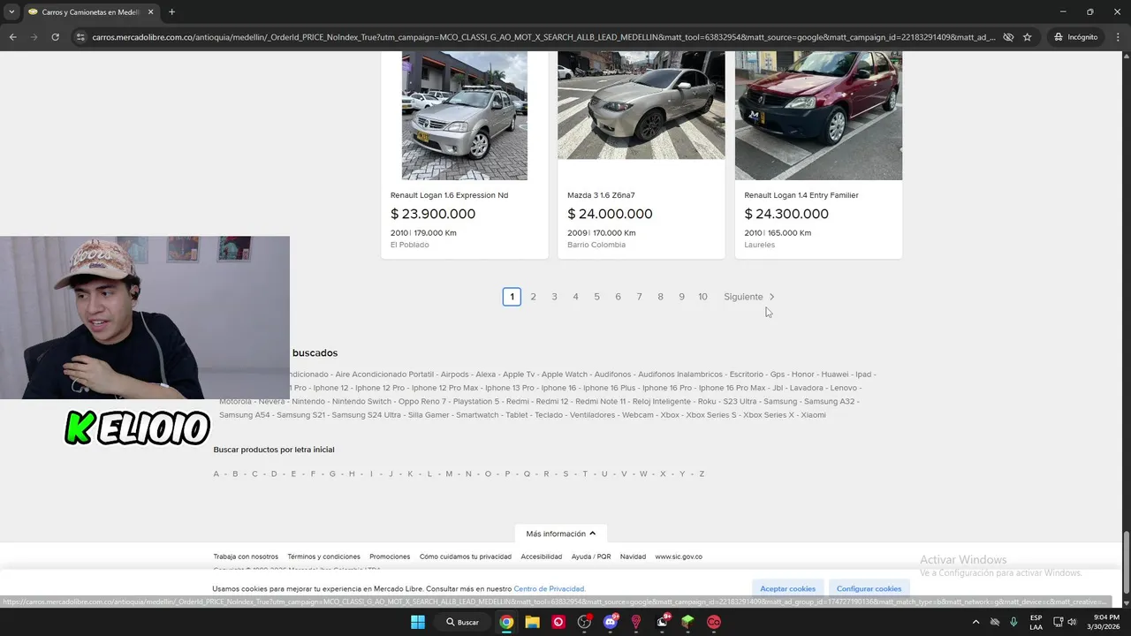Open the Iphone 16 Pro Max search link
The width and height of the screenshot is (1131, 636).
pyautogui.click(x=732, y=388)
